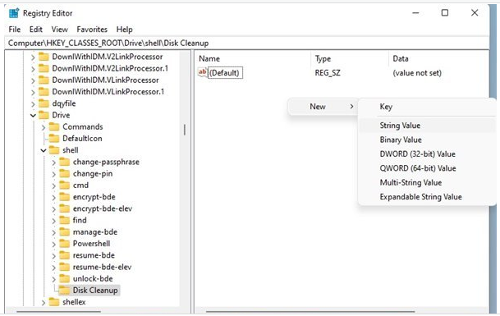Click the shellex folder icon
This screenshot has width=500, height=316.
54,302
